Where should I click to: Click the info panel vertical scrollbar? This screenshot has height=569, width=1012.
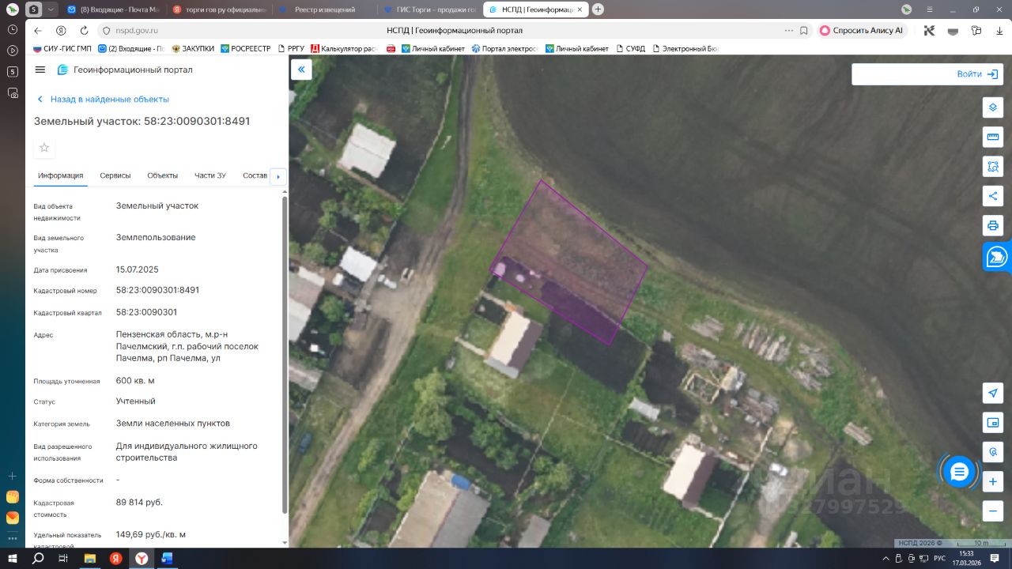(285, 354)
